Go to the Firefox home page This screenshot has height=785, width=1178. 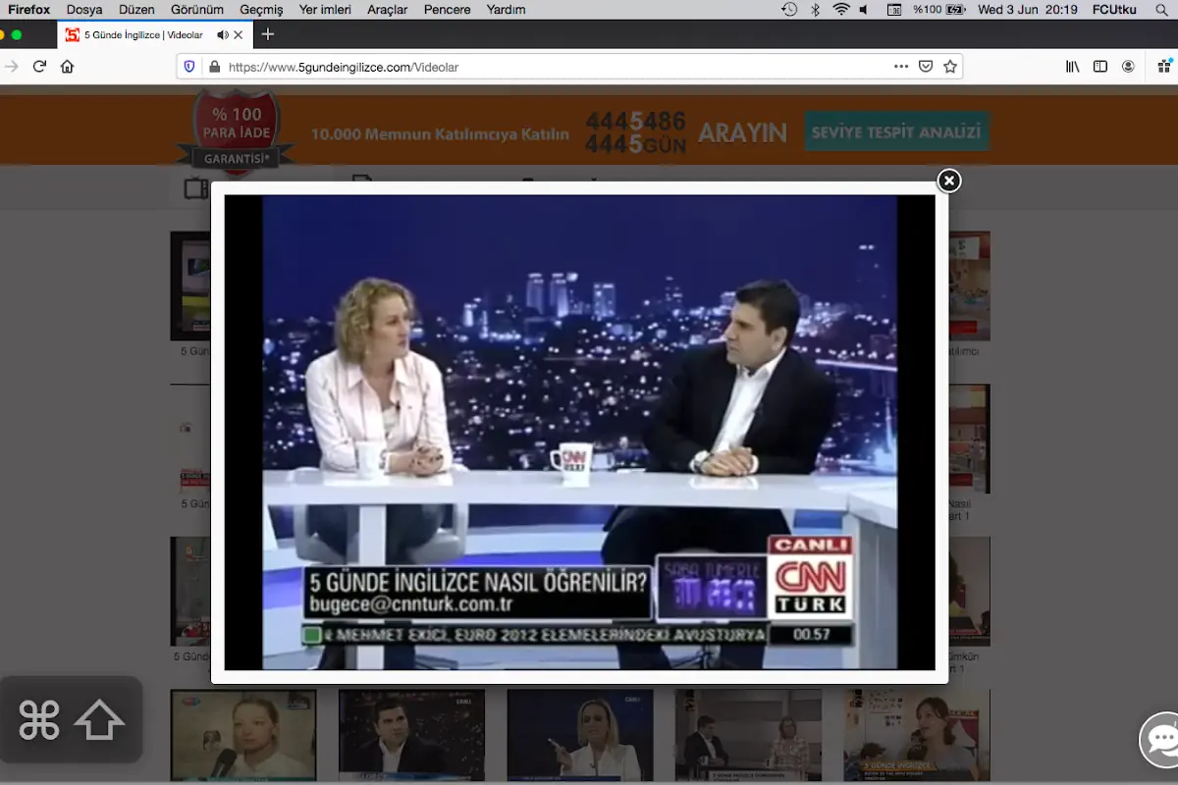(x=67, y=67)
